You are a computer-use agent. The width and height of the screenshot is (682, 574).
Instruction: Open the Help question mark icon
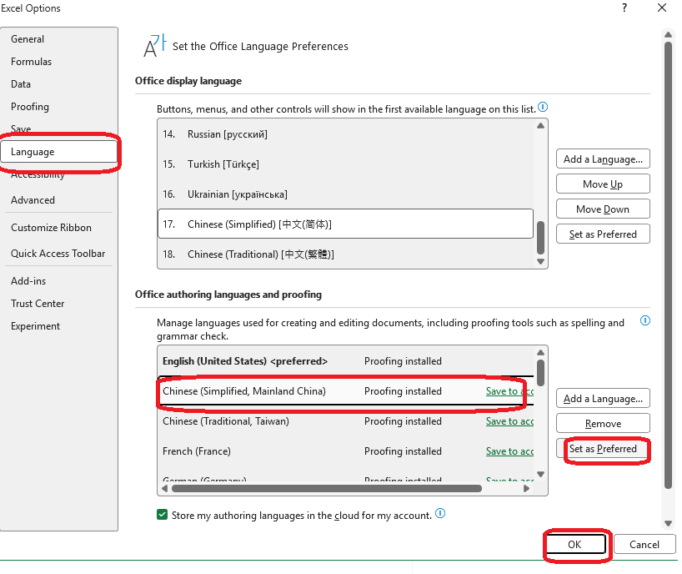click(x=624, y=8)
